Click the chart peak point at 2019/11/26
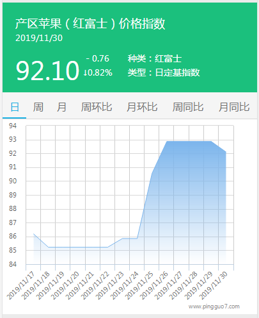 [166, 141]
